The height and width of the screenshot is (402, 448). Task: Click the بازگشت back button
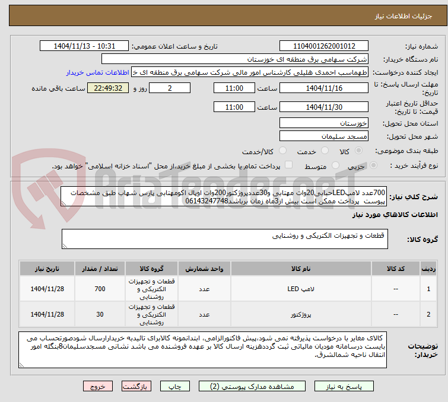[136, 387]
